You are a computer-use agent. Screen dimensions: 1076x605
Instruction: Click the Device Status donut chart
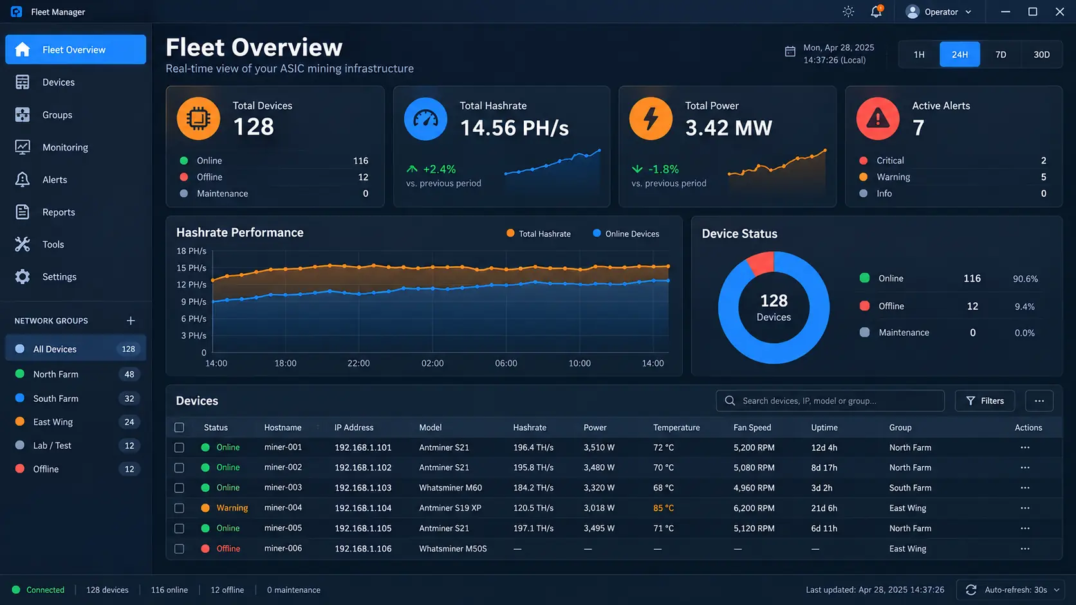(x=774, y=307)
